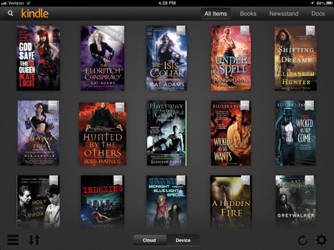Tap the Wi-Fi status icon
The width and height of the screenshot is (334, 250).
tap(28, 3)
